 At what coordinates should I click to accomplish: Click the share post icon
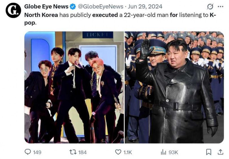coord(220,152)
